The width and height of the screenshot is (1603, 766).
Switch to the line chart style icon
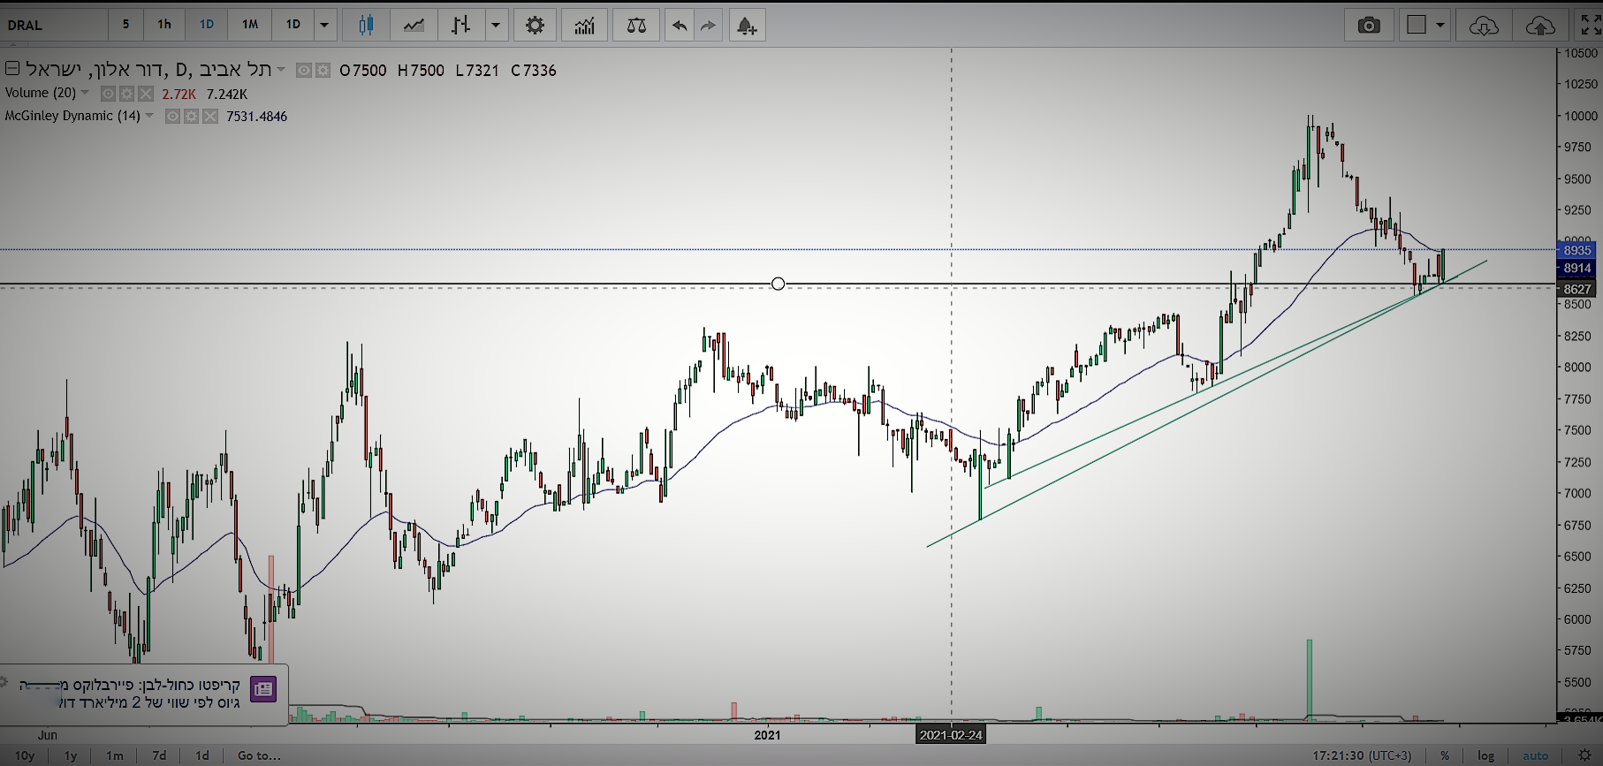point(414,25)
